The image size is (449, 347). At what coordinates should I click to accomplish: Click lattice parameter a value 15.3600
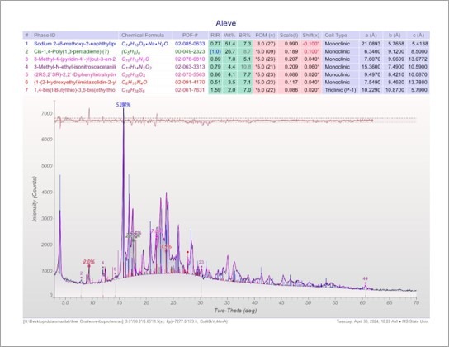(x=371, y=67)
